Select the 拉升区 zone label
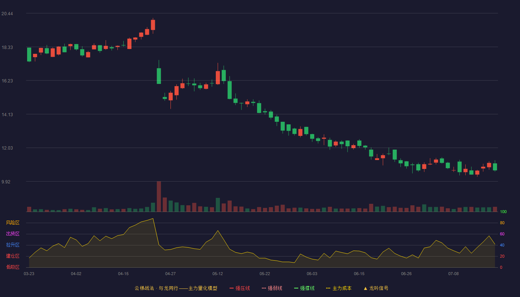 (13, 245)
